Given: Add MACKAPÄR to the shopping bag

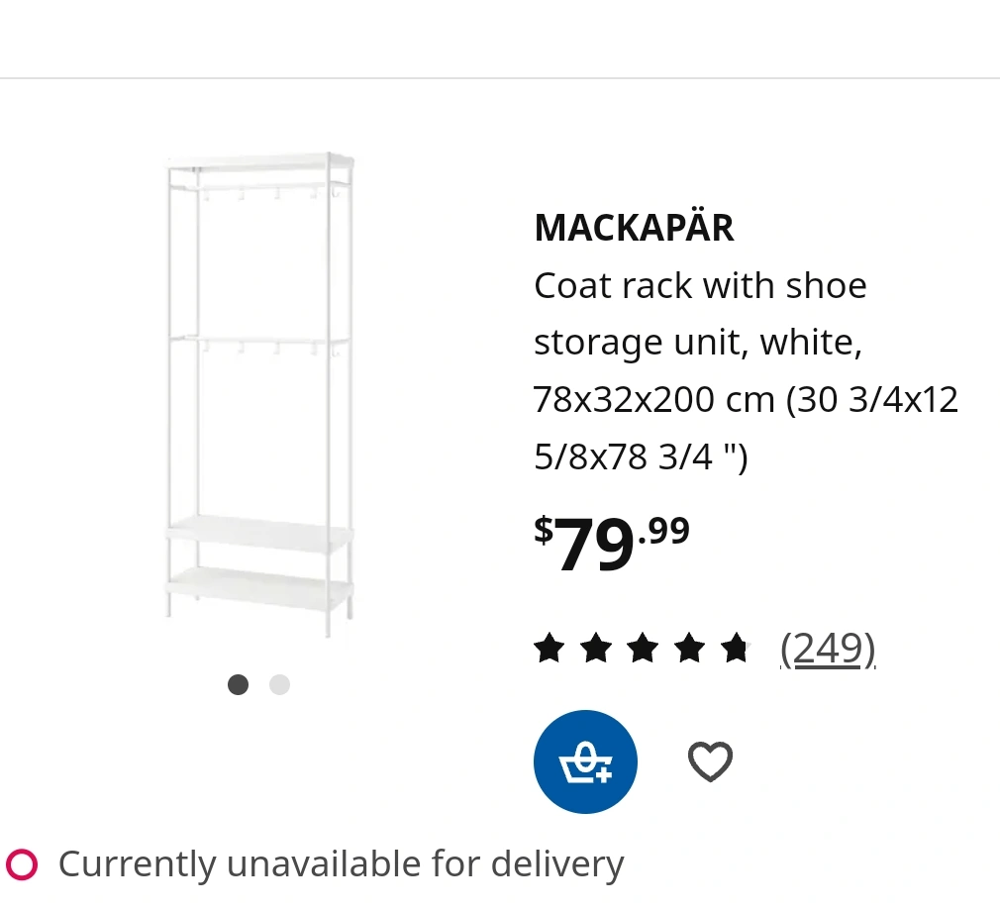Looking at the screenshot, I should (x=585, y=761).
